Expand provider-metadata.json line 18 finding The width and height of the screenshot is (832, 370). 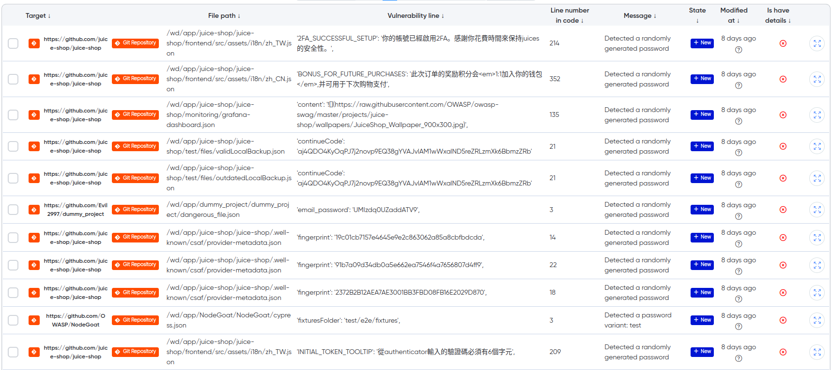817,293
